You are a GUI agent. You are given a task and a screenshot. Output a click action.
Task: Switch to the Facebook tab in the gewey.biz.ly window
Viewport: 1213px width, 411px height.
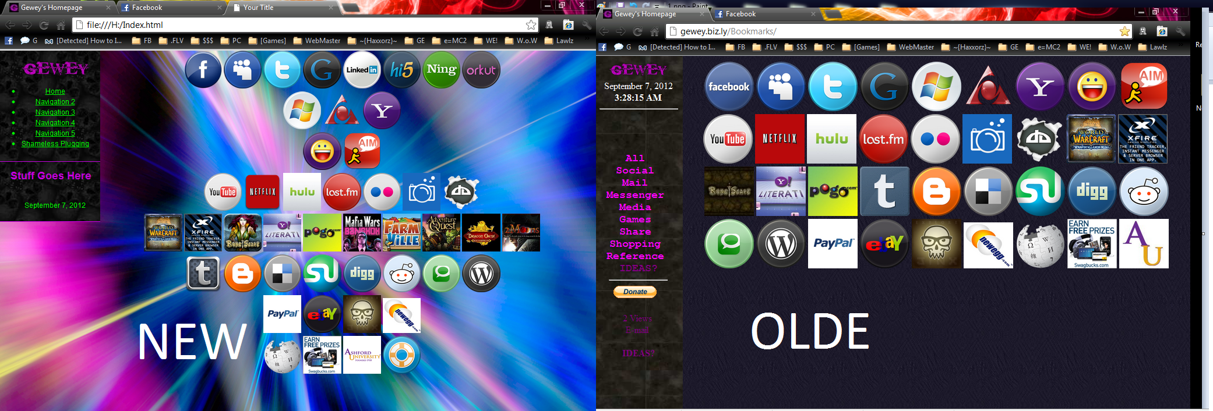click(763, 14)
